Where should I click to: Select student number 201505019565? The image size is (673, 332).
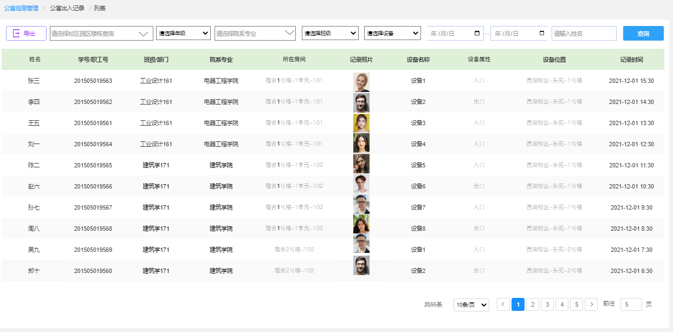click(93, 165)
